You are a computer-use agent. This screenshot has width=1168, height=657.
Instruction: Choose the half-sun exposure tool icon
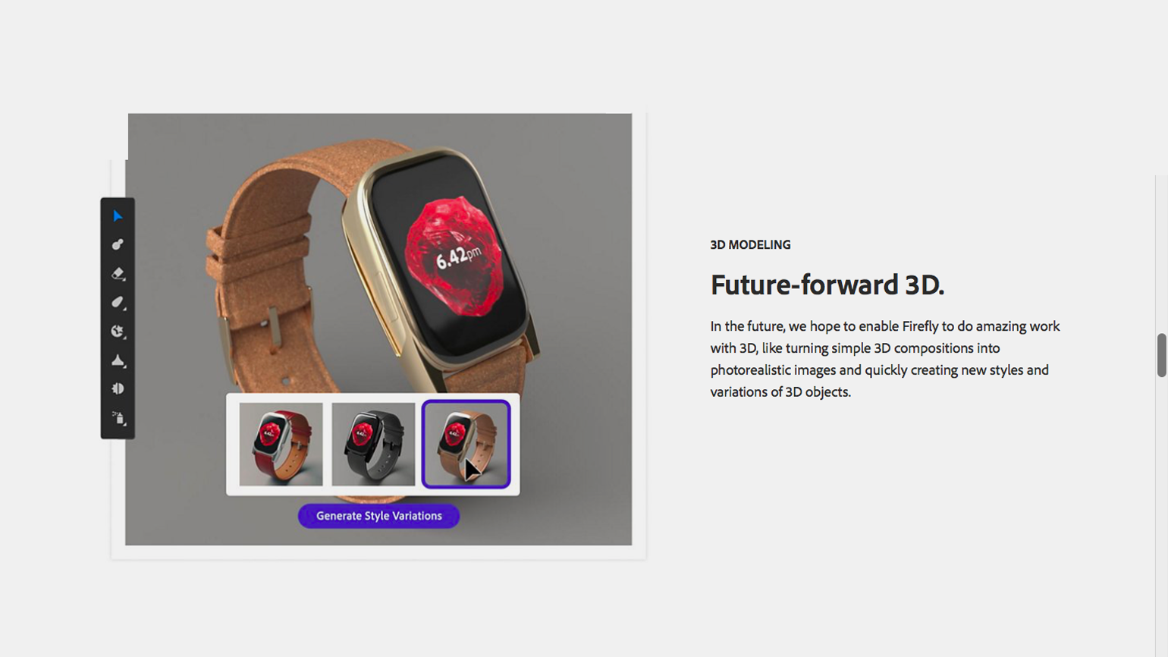(118, 388)
